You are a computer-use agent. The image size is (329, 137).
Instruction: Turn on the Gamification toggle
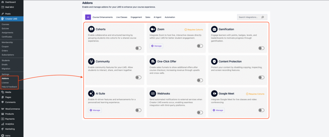pyautogui.click(x=261, y=48)
